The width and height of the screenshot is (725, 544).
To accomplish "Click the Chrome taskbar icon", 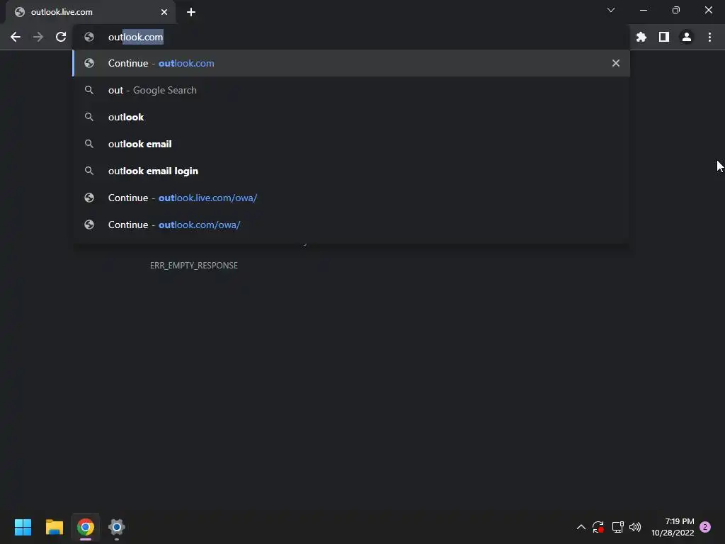I will point(86,527).
